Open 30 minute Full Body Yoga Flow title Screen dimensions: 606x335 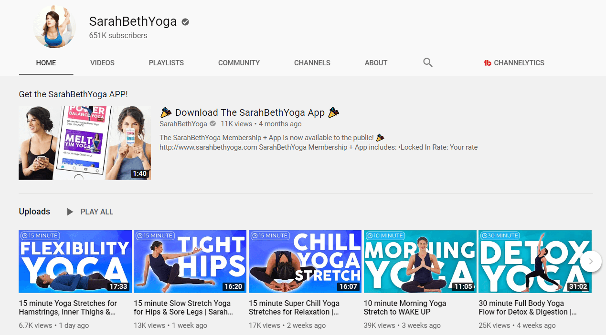[x=528, y=307]
